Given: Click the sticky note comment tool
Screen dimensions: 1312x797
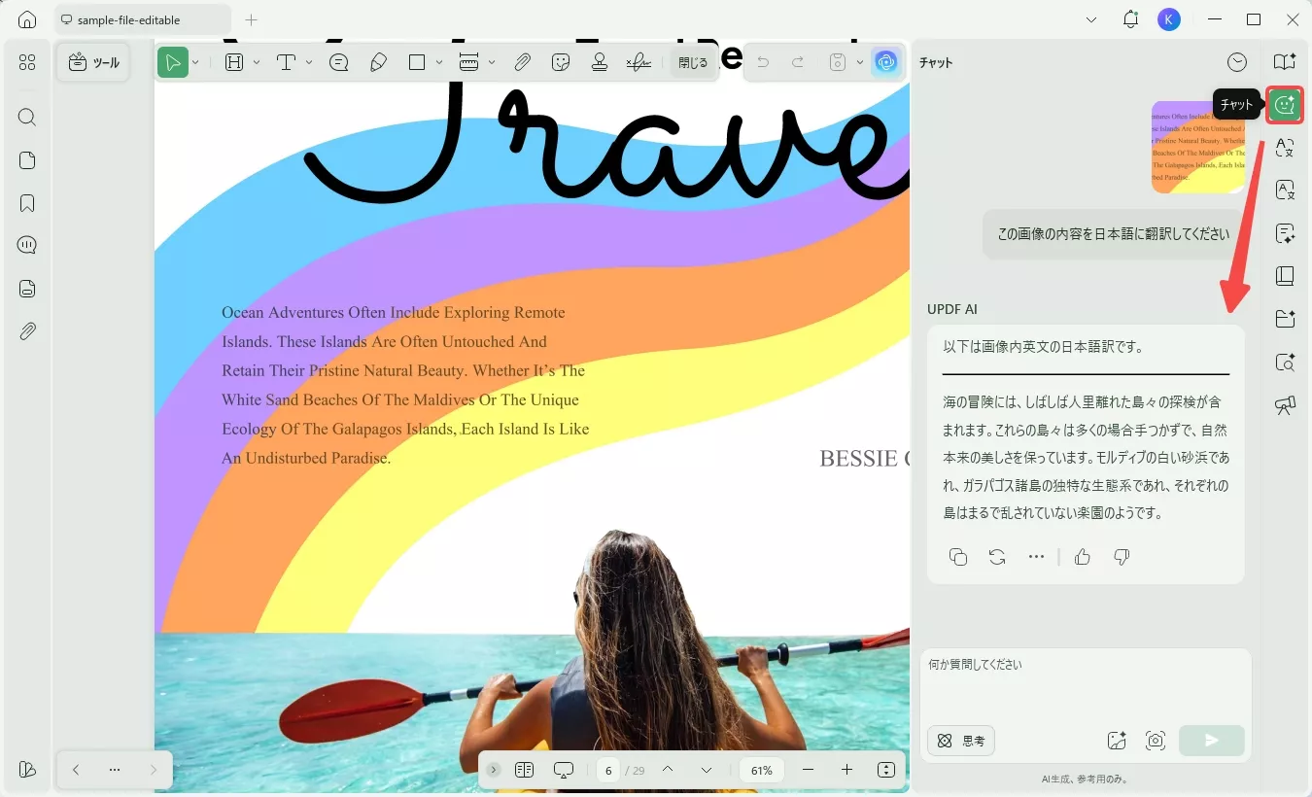Looking at the screenshot, I should [x=339, y=62].
